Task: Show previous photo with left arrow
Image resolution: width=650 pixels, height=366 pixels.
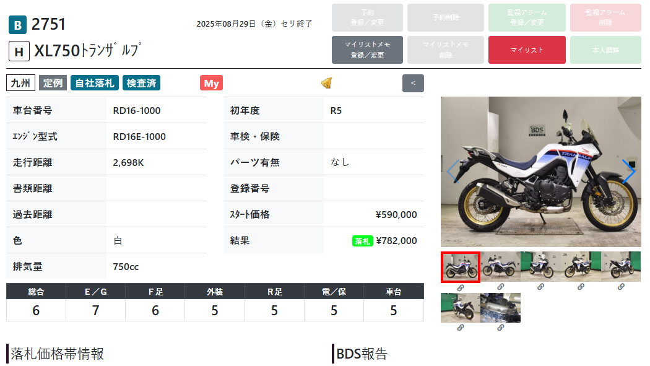Action: [453, 171]
